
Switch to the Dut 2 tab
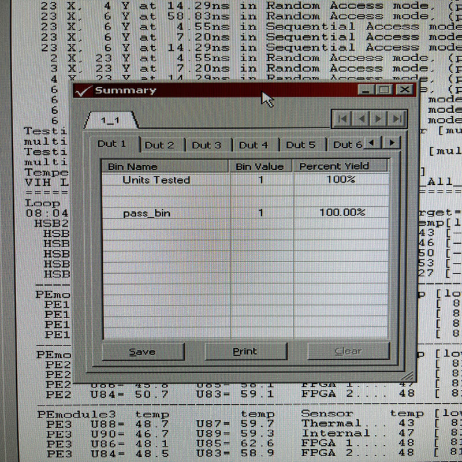[x=161, y=145]
